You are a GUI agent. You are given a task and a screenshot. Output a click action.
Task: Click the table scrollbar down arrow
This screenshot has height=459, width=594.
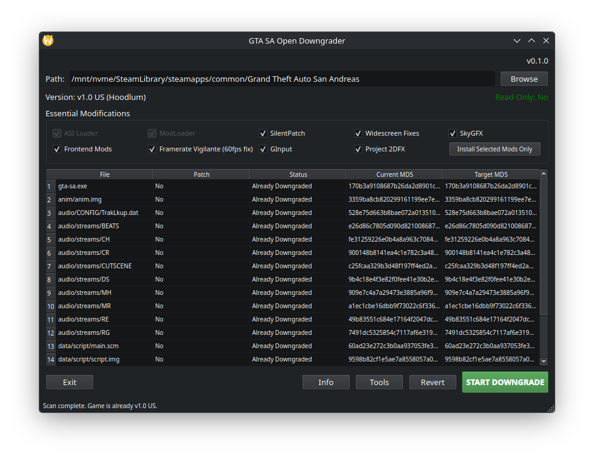[544, 362]
